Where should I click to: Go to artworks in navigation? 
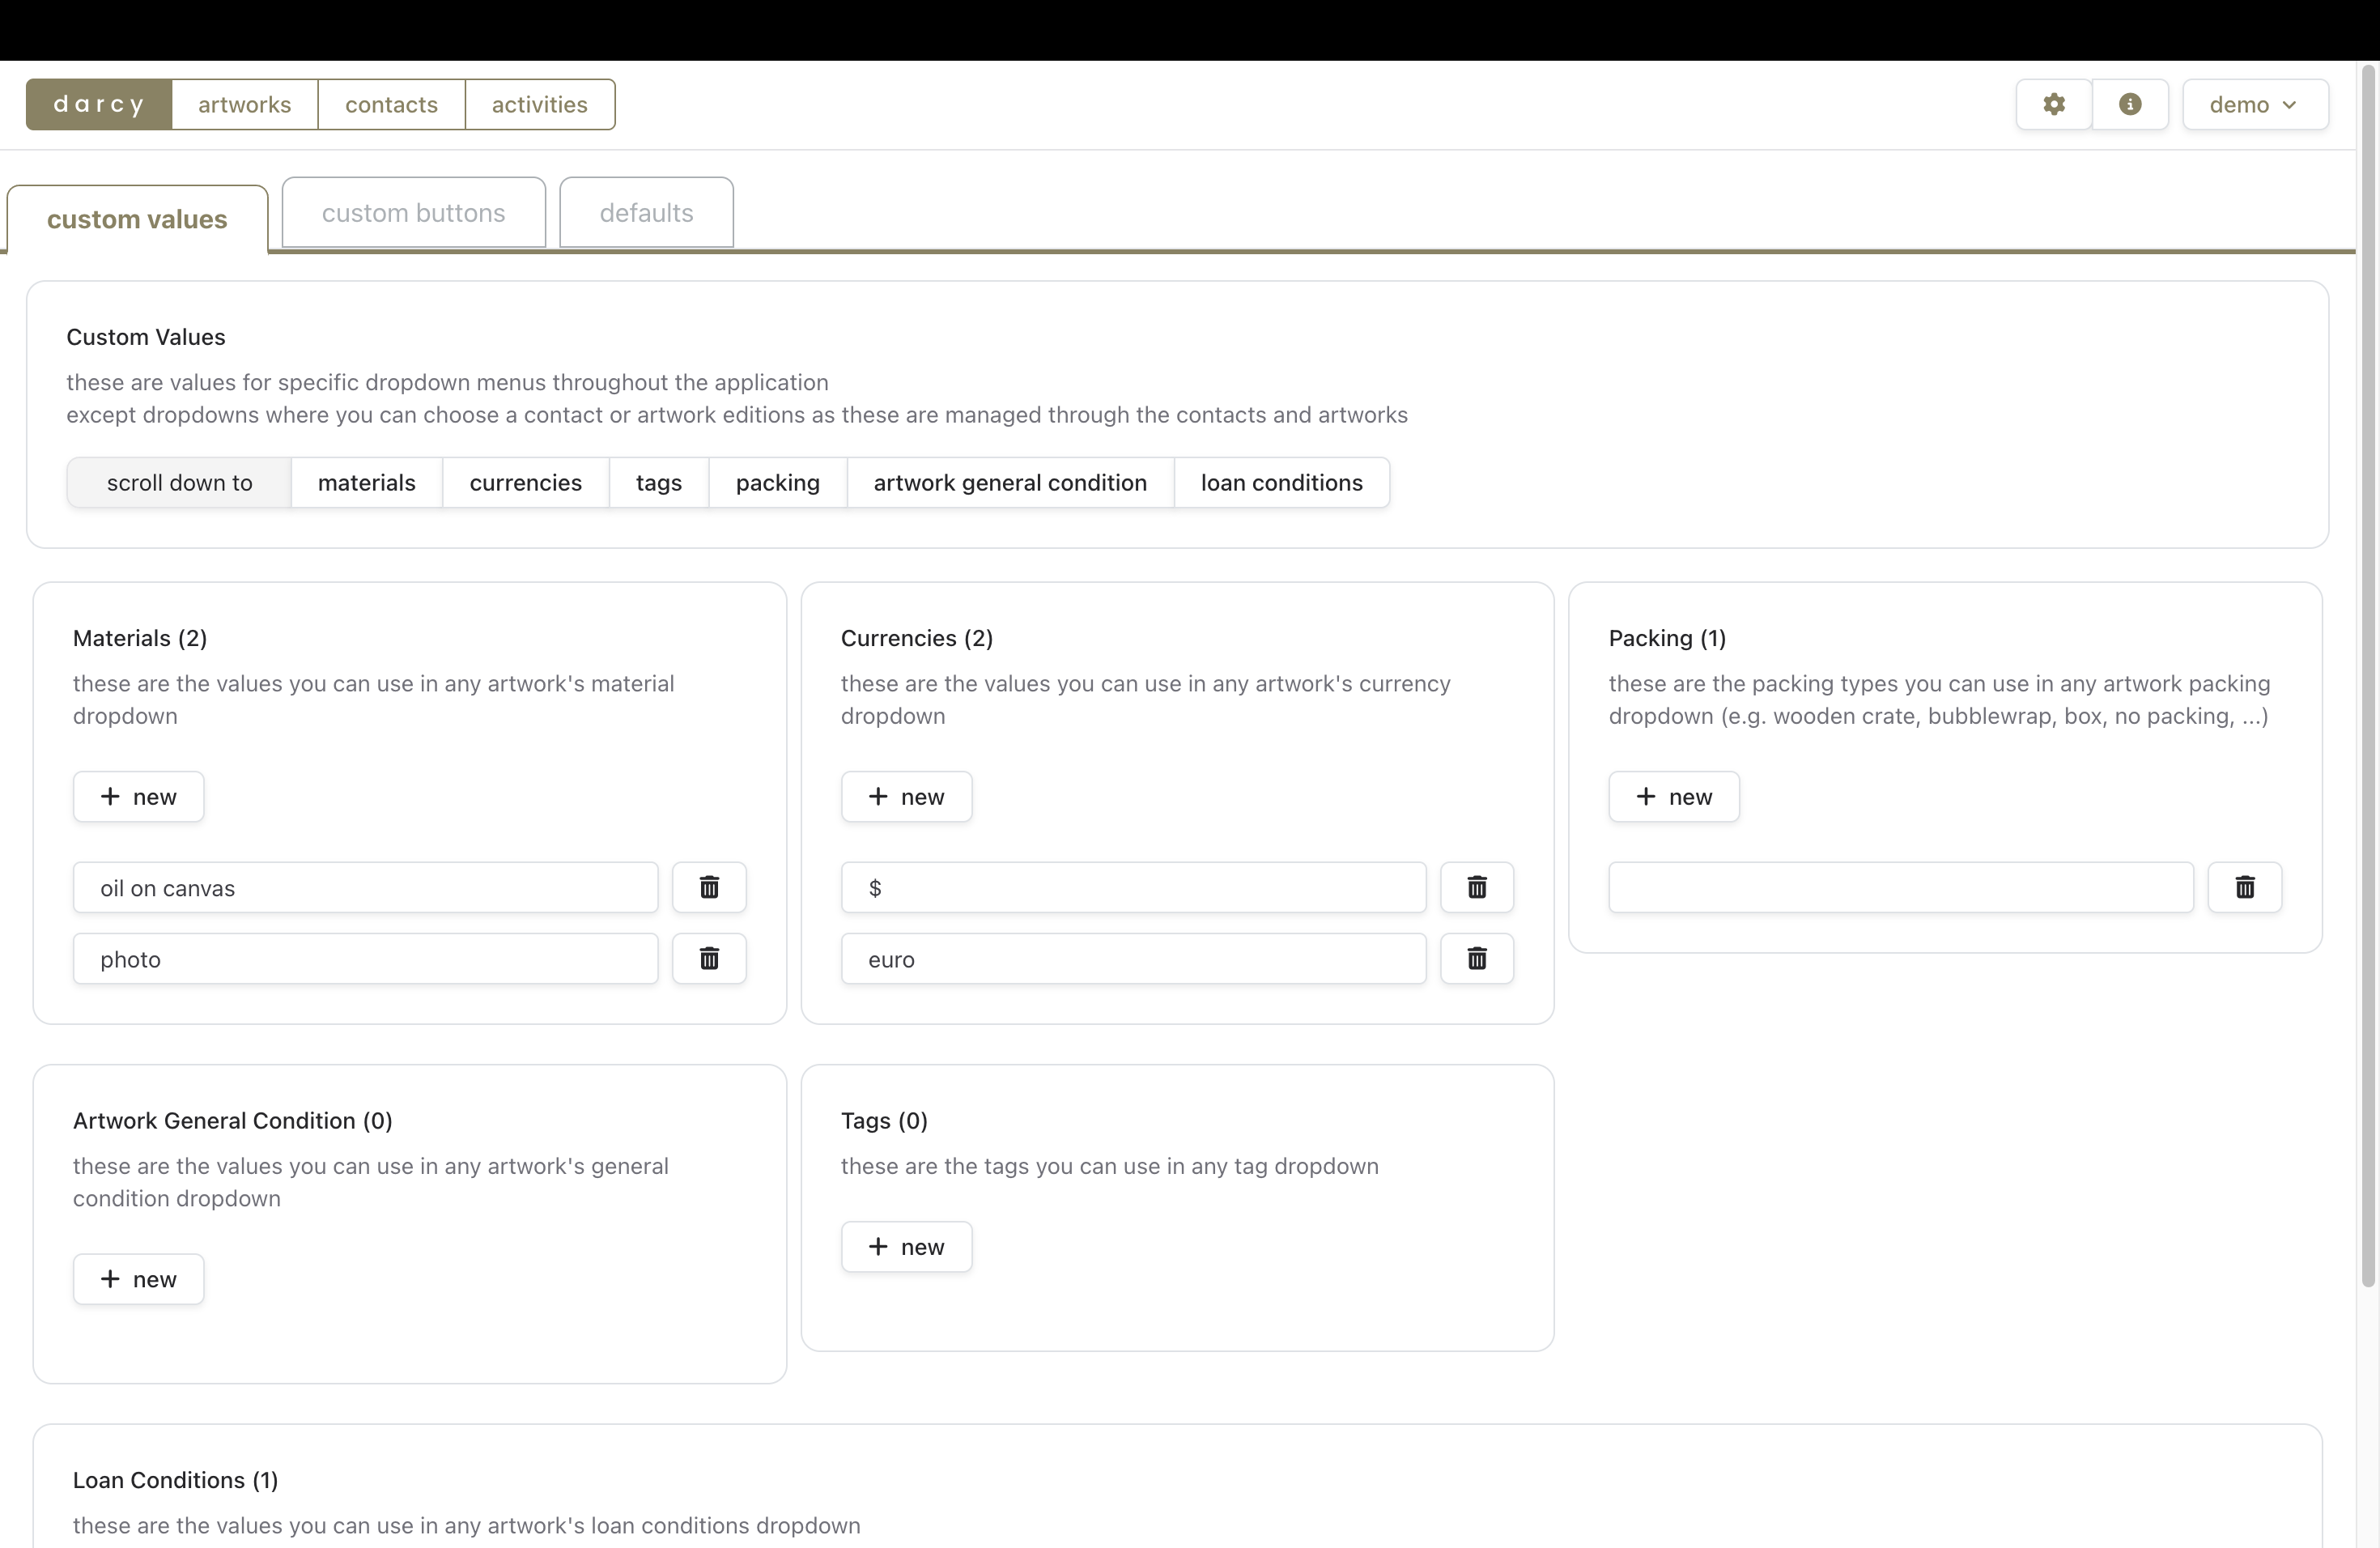(244, 104)
